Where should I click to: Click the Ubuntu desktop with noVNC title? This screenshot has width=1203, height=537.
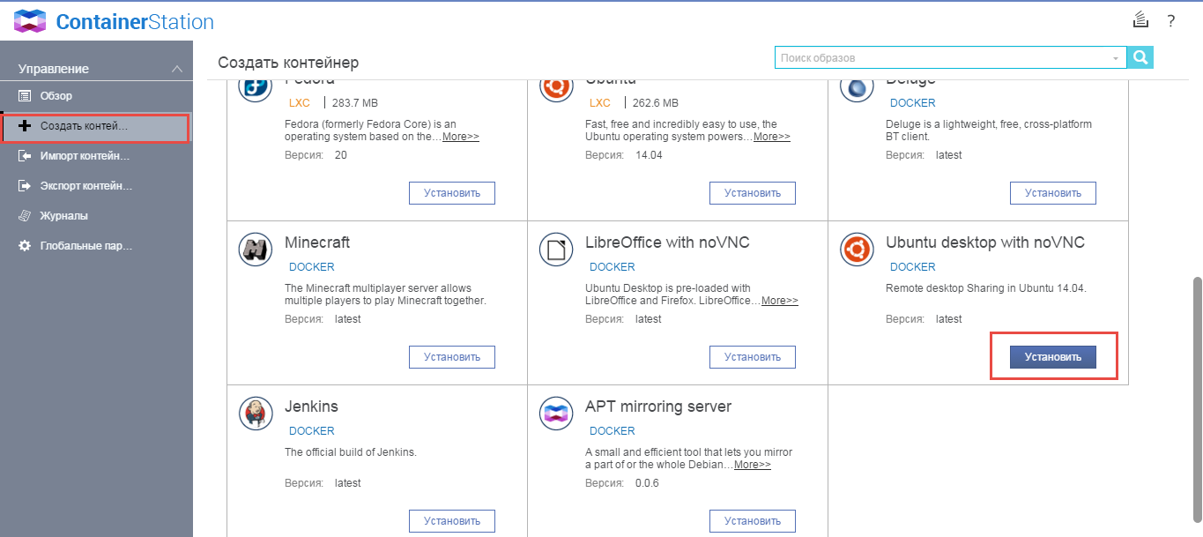pos(985,242)
